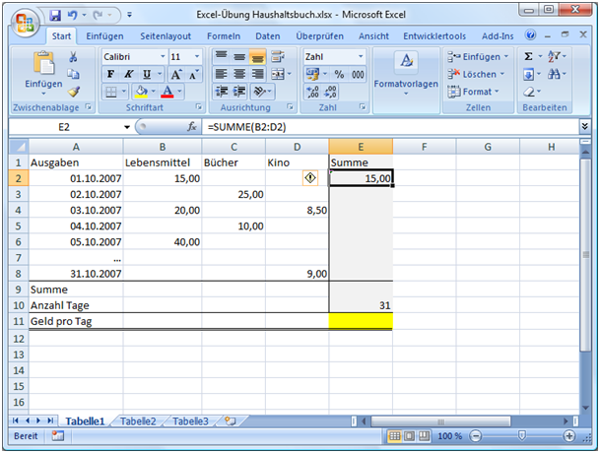
Task: Open the Daten ribbon tab
Action: click(x=267, y=36)
